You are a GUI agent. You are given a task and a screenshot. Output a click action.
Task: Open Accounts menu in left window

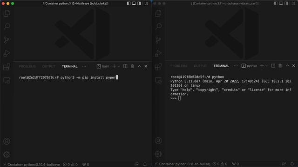click(7, 141)
